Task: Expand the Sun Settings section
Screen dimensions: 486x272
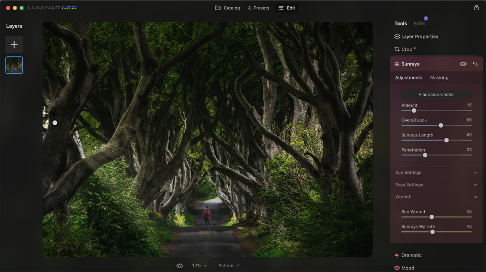Action: tap(436, 172)
